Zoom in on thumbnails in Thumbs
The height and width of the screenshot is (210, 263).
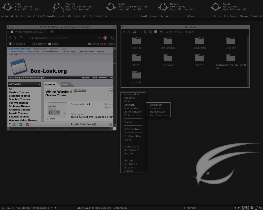click(x=145, y=32)
